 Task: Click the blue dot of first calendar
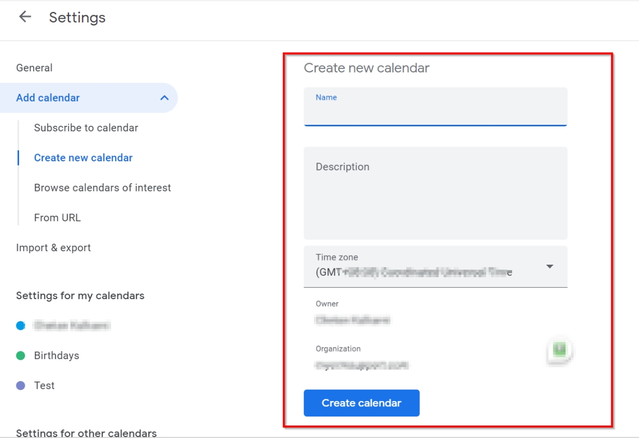[21, 326]
